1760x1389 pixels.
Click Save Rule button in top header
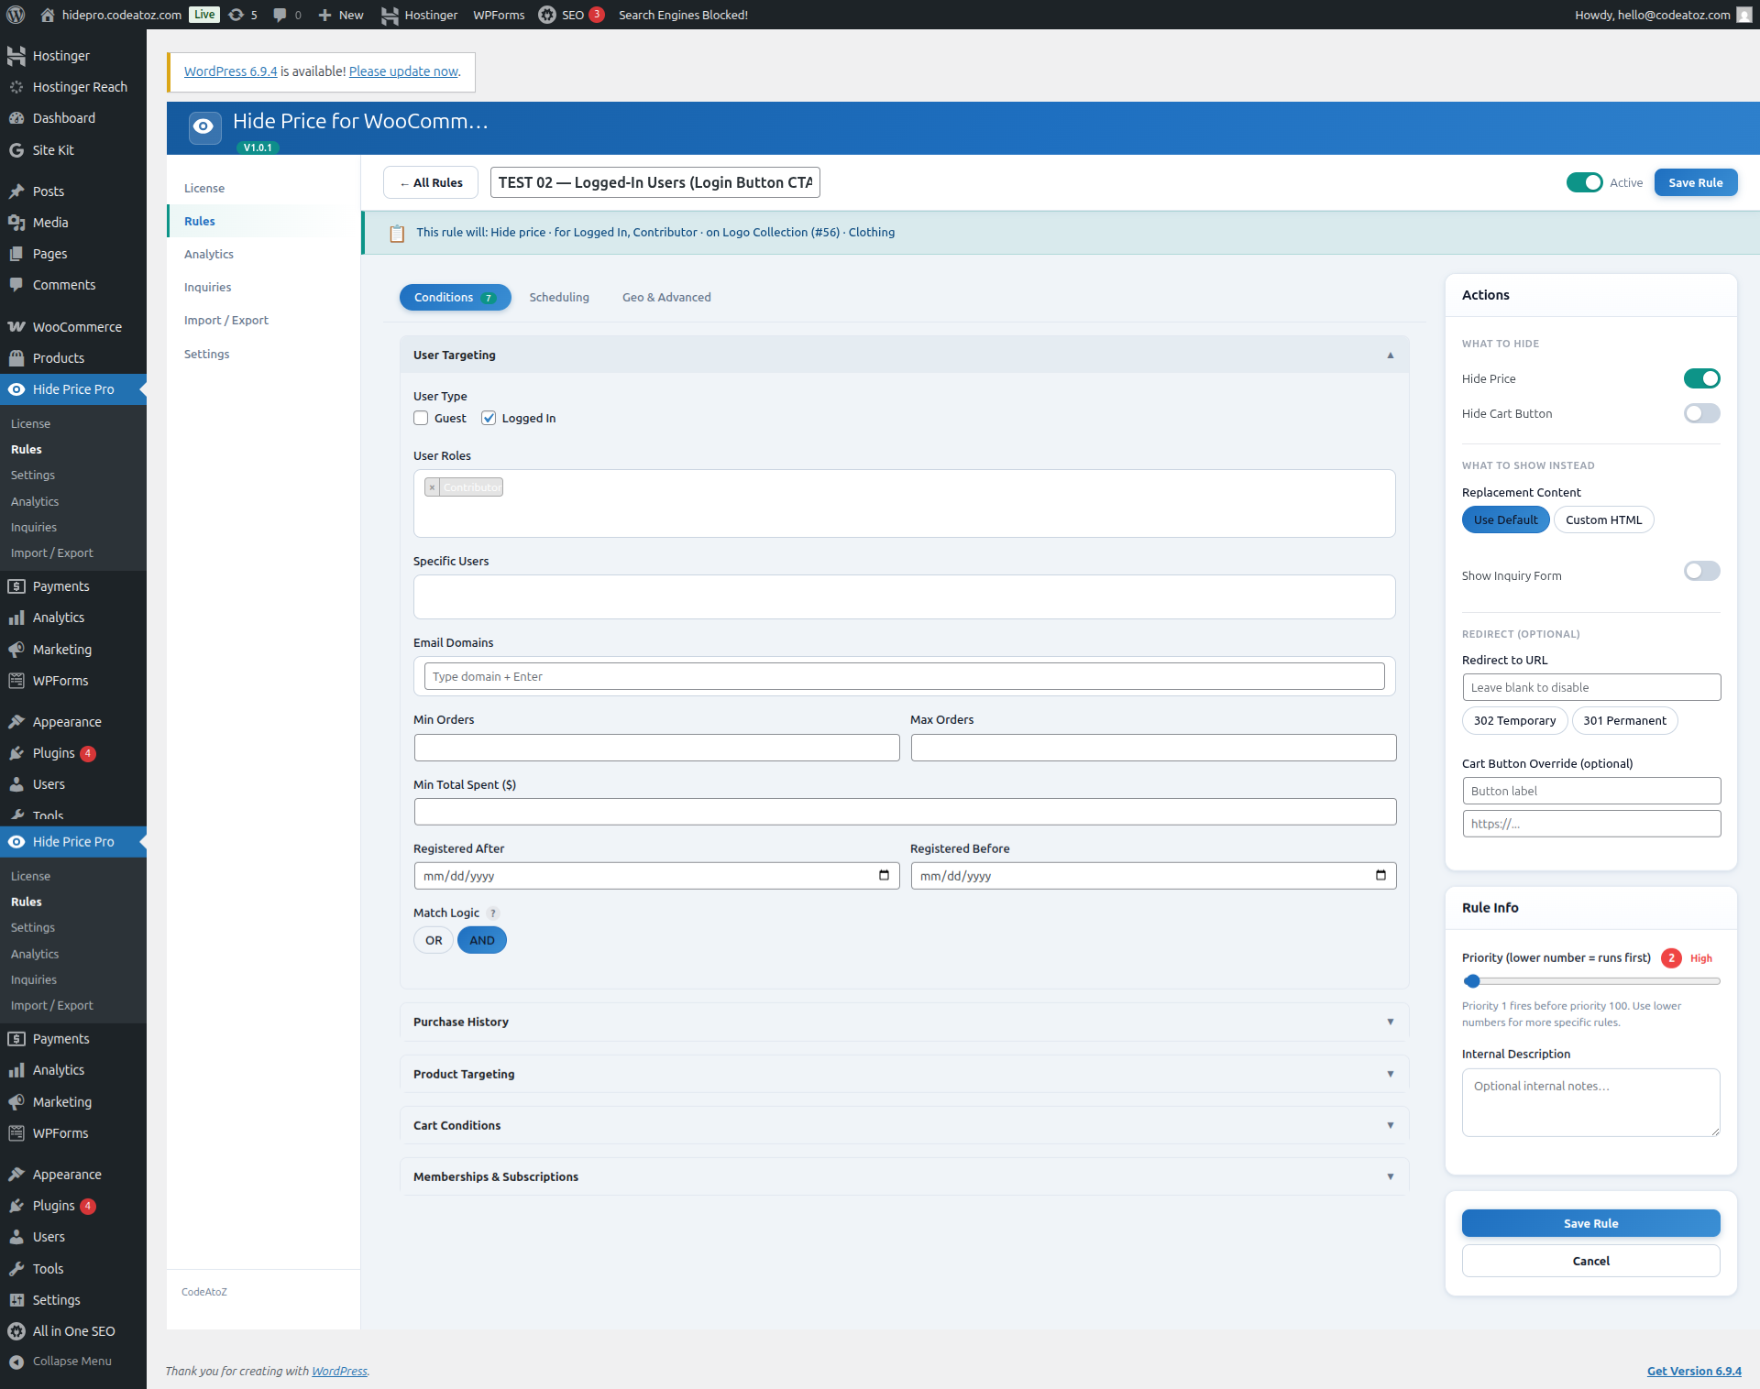pos(1695,182)
